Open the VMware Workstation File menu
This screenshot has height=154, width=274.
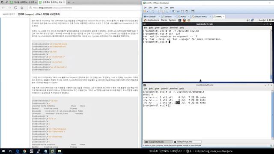coord(145,8)
